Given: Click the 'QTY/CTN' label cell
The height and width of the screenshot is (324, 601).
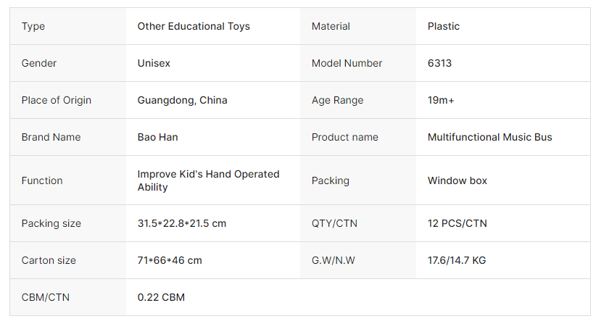Looking at the screenshot, I should (x=334, y=223).
